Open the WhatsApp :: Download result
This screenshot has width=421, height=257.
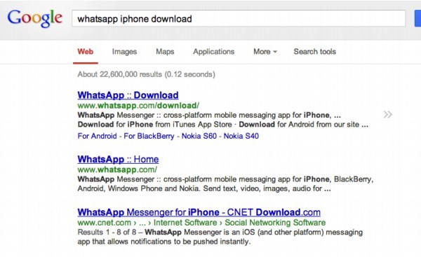pos(128,95)
